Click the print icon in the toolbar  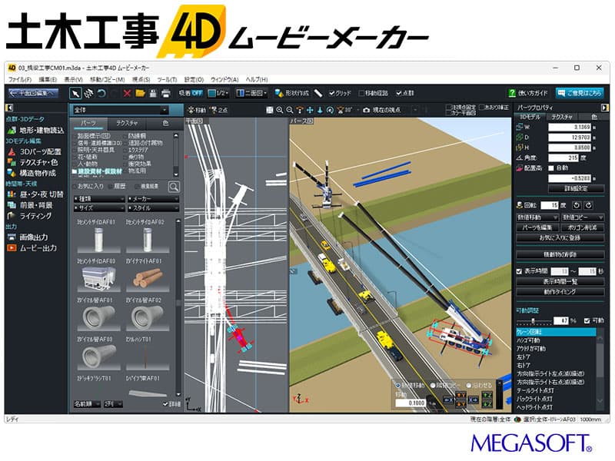tap(165, 91)
